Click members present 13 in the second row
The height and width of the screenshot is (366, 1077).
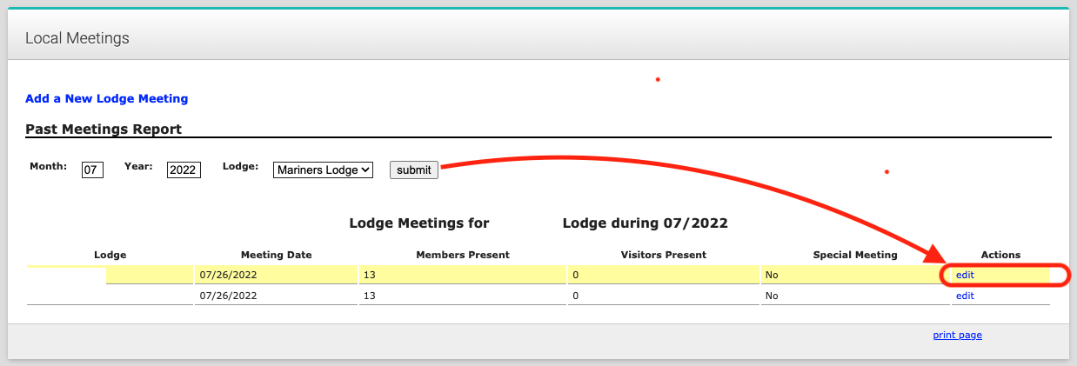tap(369, 296)
